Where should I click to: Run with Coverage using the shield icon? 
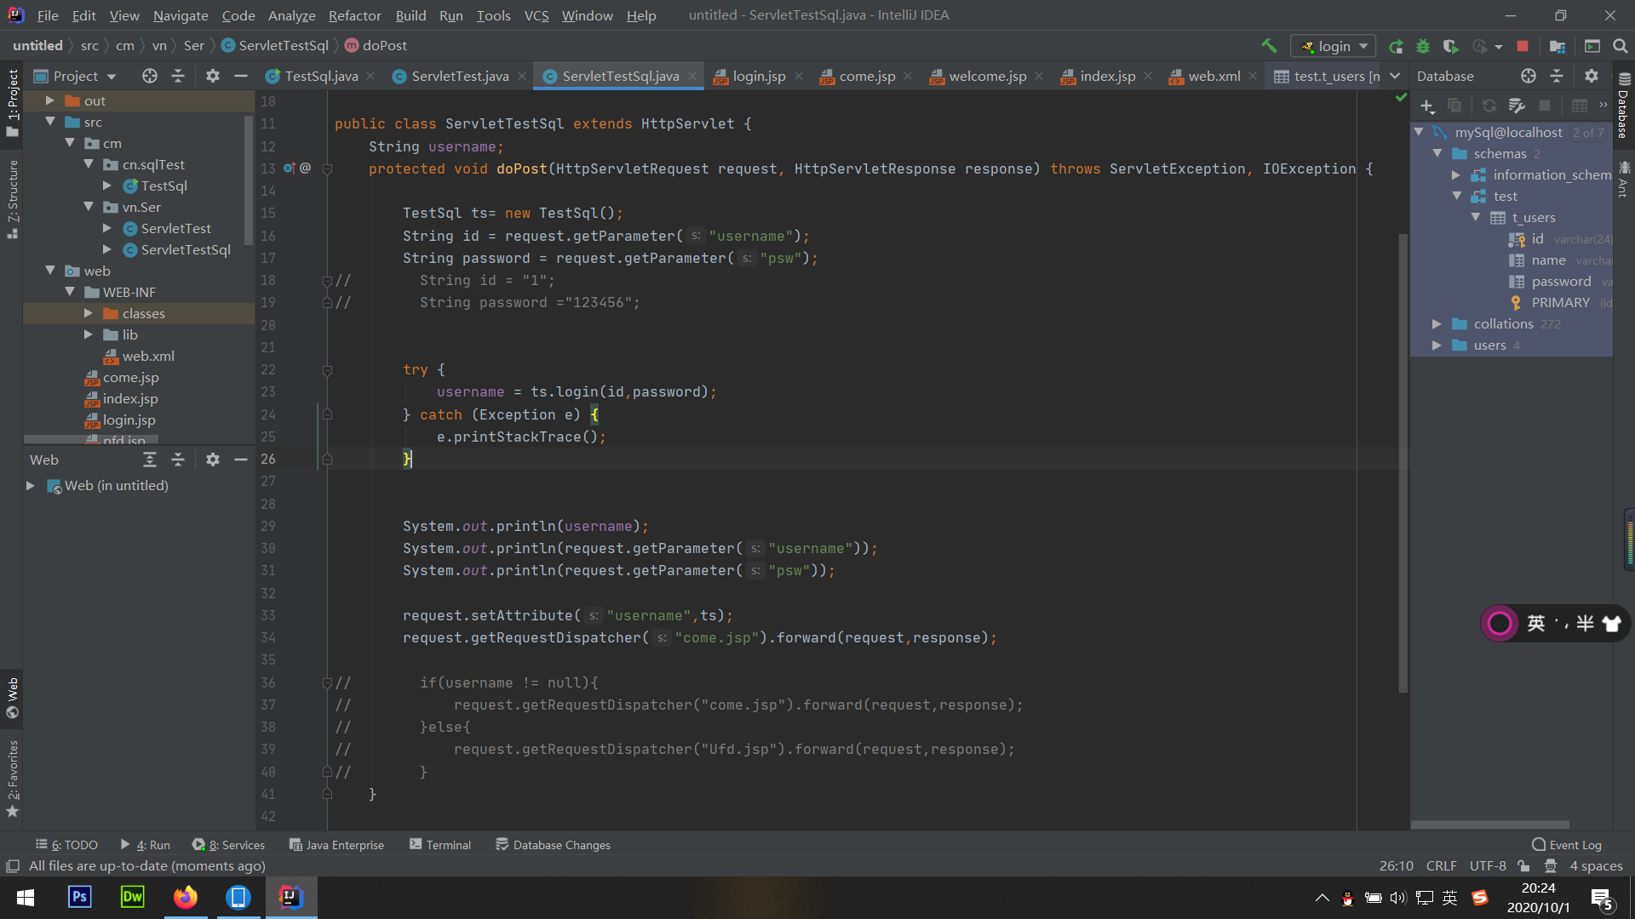[1450, 46]
